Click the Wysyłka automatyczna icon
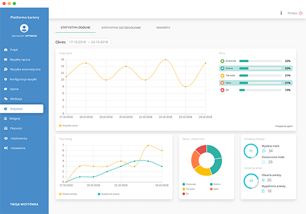Viewport: 306px width, 214px height. 6,69
